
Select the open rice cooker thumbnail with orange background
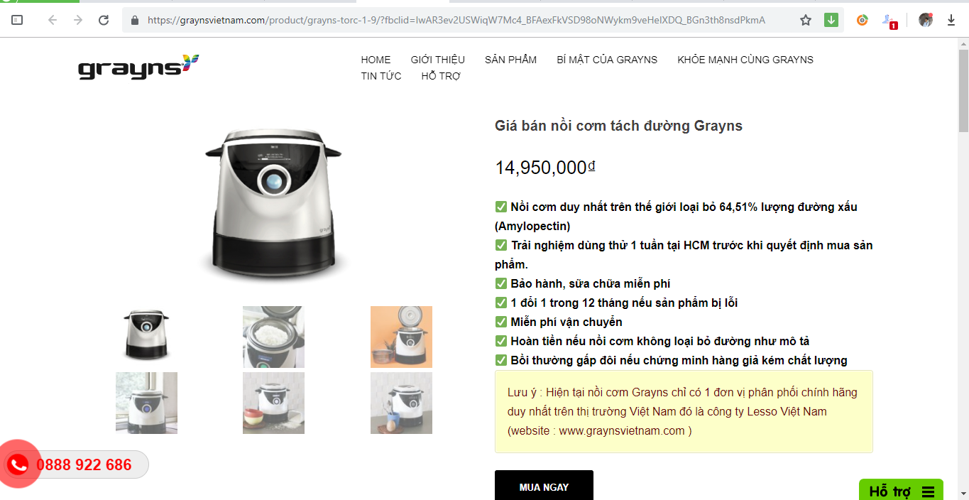[x=401, y=337]
